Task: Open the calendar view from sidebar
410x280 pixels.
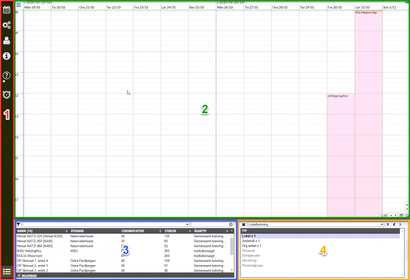Action: [6, 10]
